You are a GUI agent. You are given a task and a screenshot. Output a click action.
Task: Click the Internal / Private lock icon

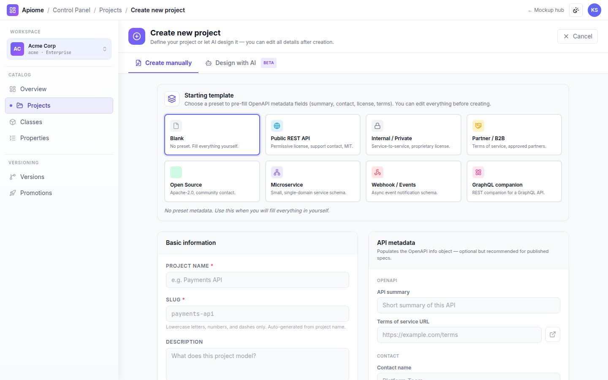click(x=377, y=126)
